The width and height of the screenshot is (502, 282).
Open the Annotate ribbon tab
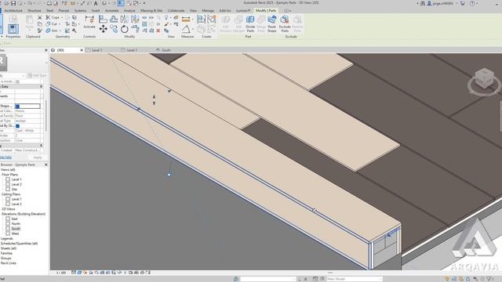111,10
